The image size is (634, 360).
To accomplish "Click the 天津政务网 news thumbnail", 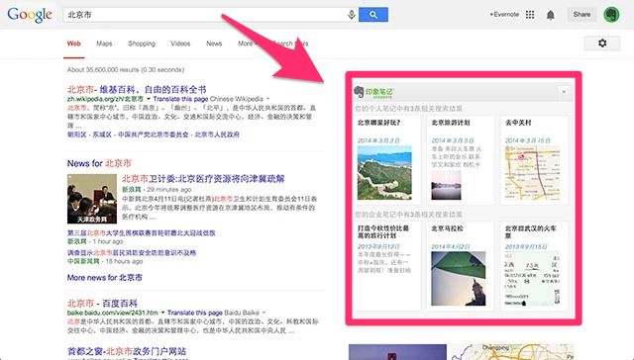I will [92, 199].
